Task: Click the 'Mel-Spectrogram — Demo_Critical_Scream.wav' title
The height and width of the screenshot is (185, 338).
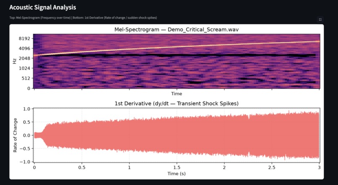Action: 177,29
